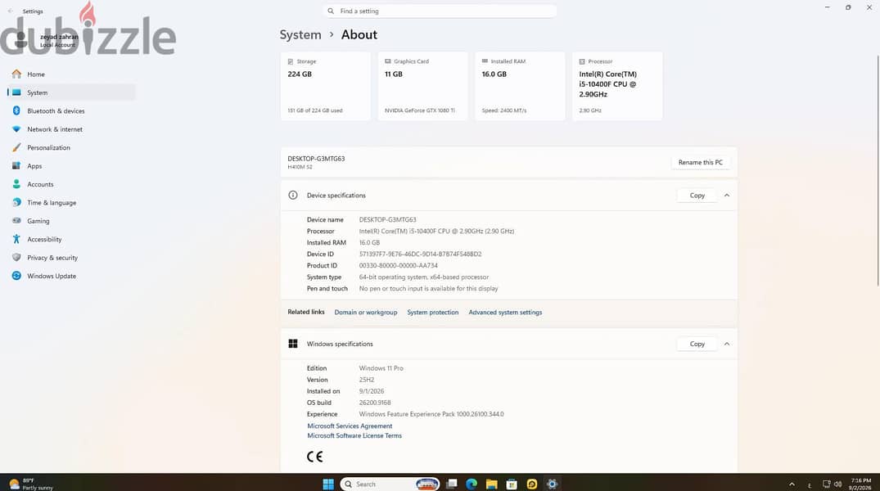Open the System protection link

(x=433, y=313)
